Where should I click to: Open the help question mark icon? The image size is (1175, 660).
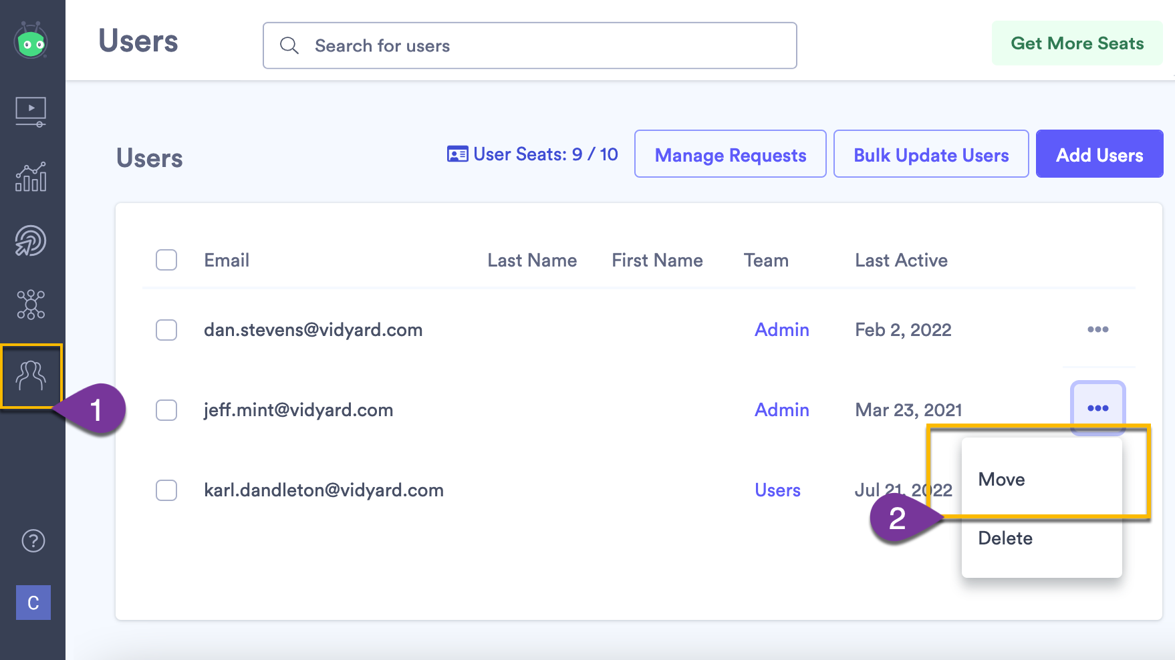tap(33, 540)
